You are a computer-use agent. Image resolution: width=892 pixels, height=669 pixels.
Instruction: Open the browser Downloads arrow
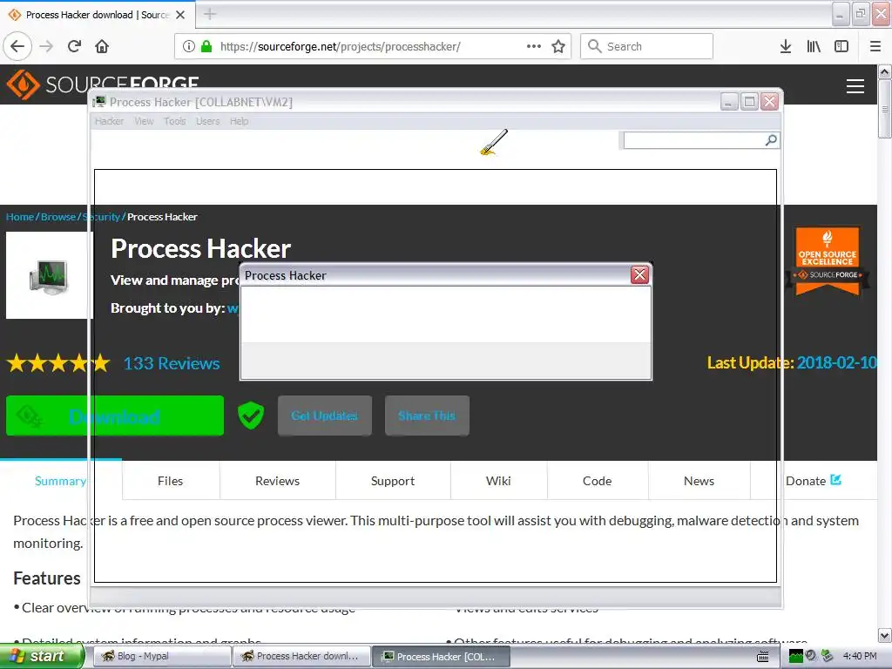[786, 46]
